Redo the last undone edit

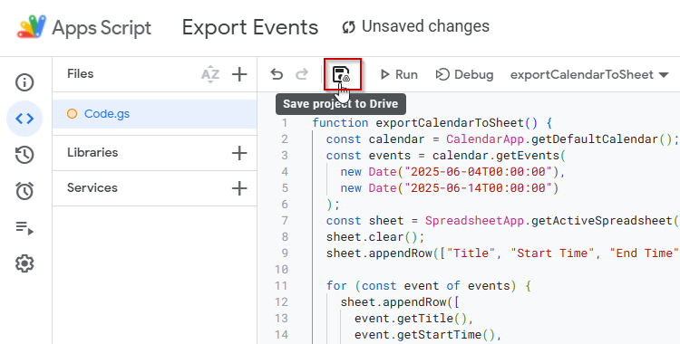tap(302, 74)
